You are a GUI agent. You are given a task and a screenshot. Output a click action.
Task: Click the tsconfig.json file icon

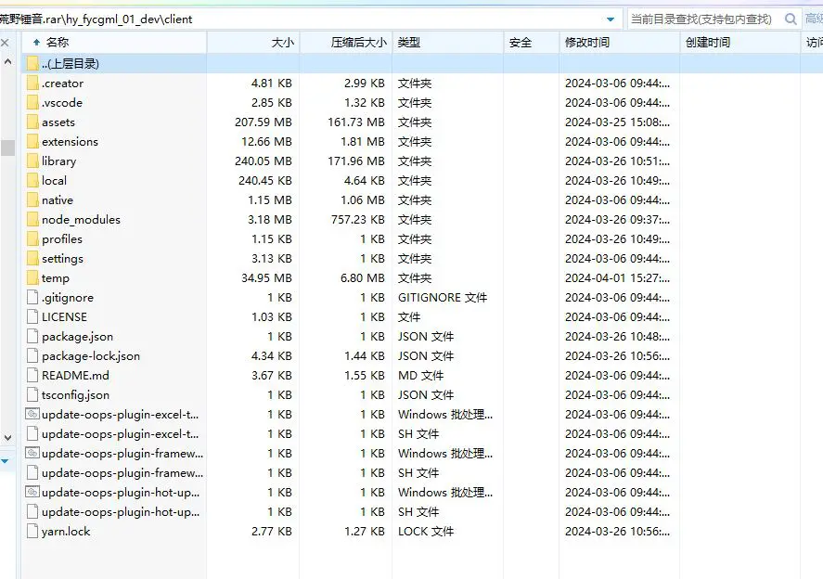point(32,394)
